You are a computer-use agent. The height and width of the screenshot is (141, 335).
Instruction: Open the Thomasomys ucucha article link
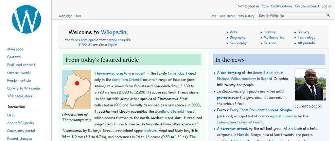(x=111, y=74)
